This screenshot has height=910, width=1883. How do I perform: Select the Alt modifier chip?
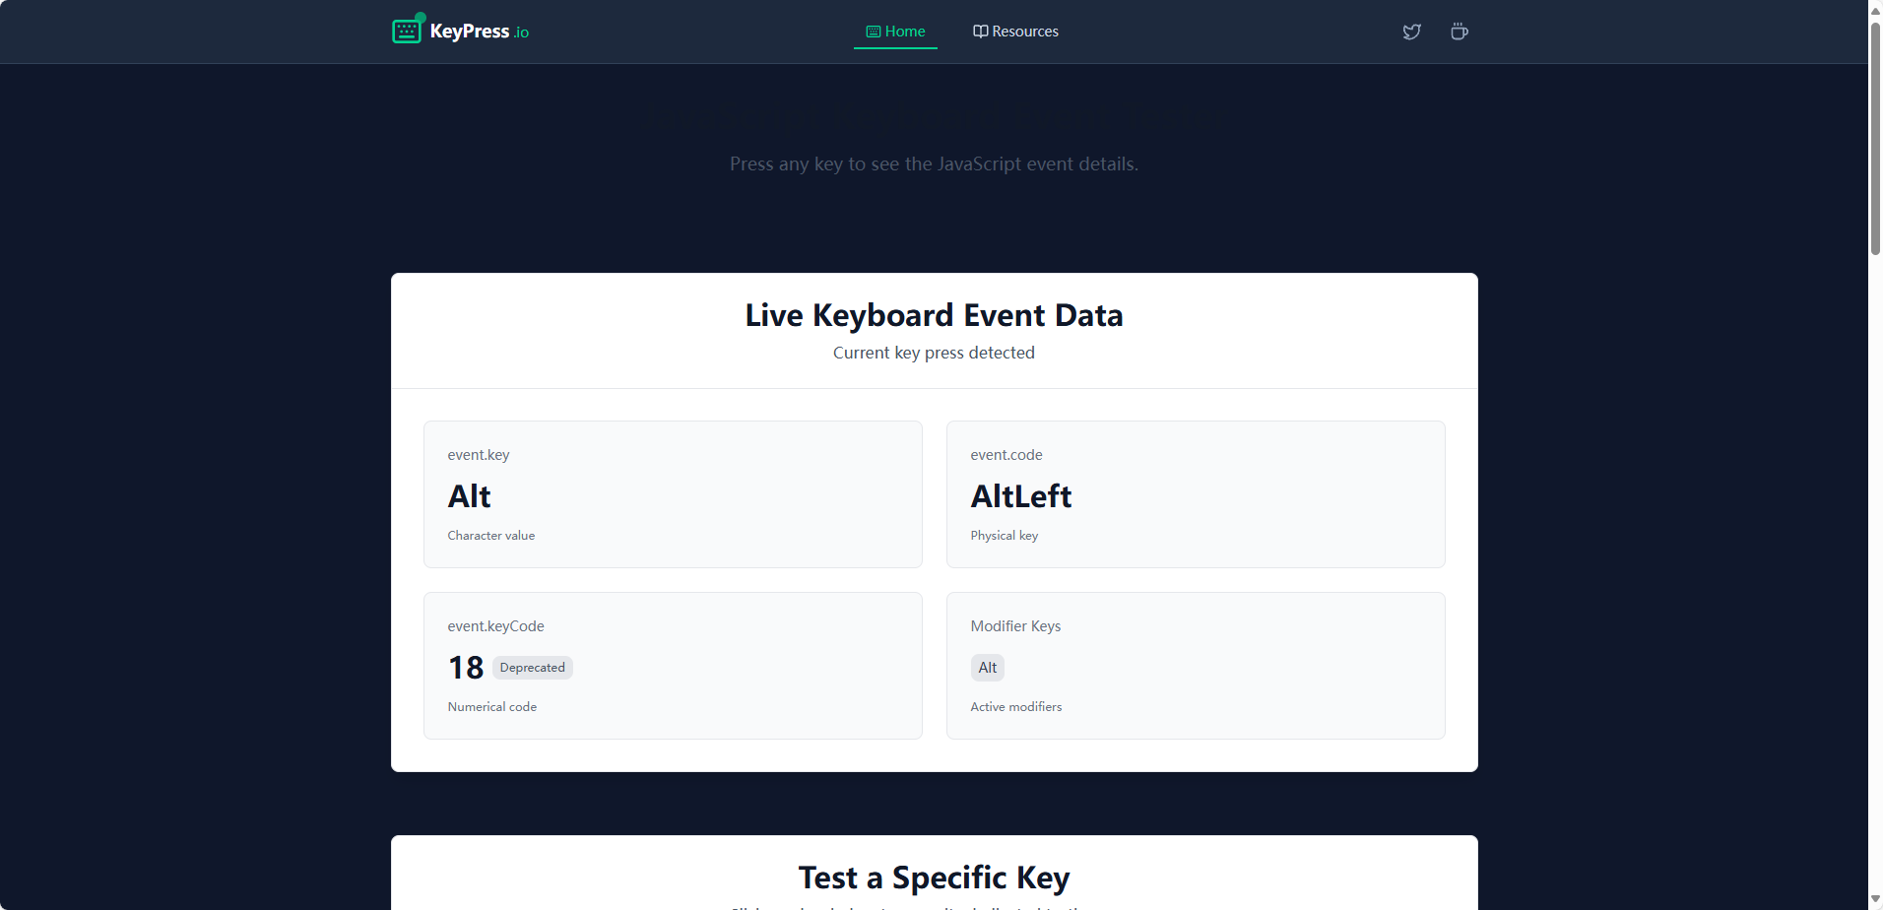click(987, 667)
